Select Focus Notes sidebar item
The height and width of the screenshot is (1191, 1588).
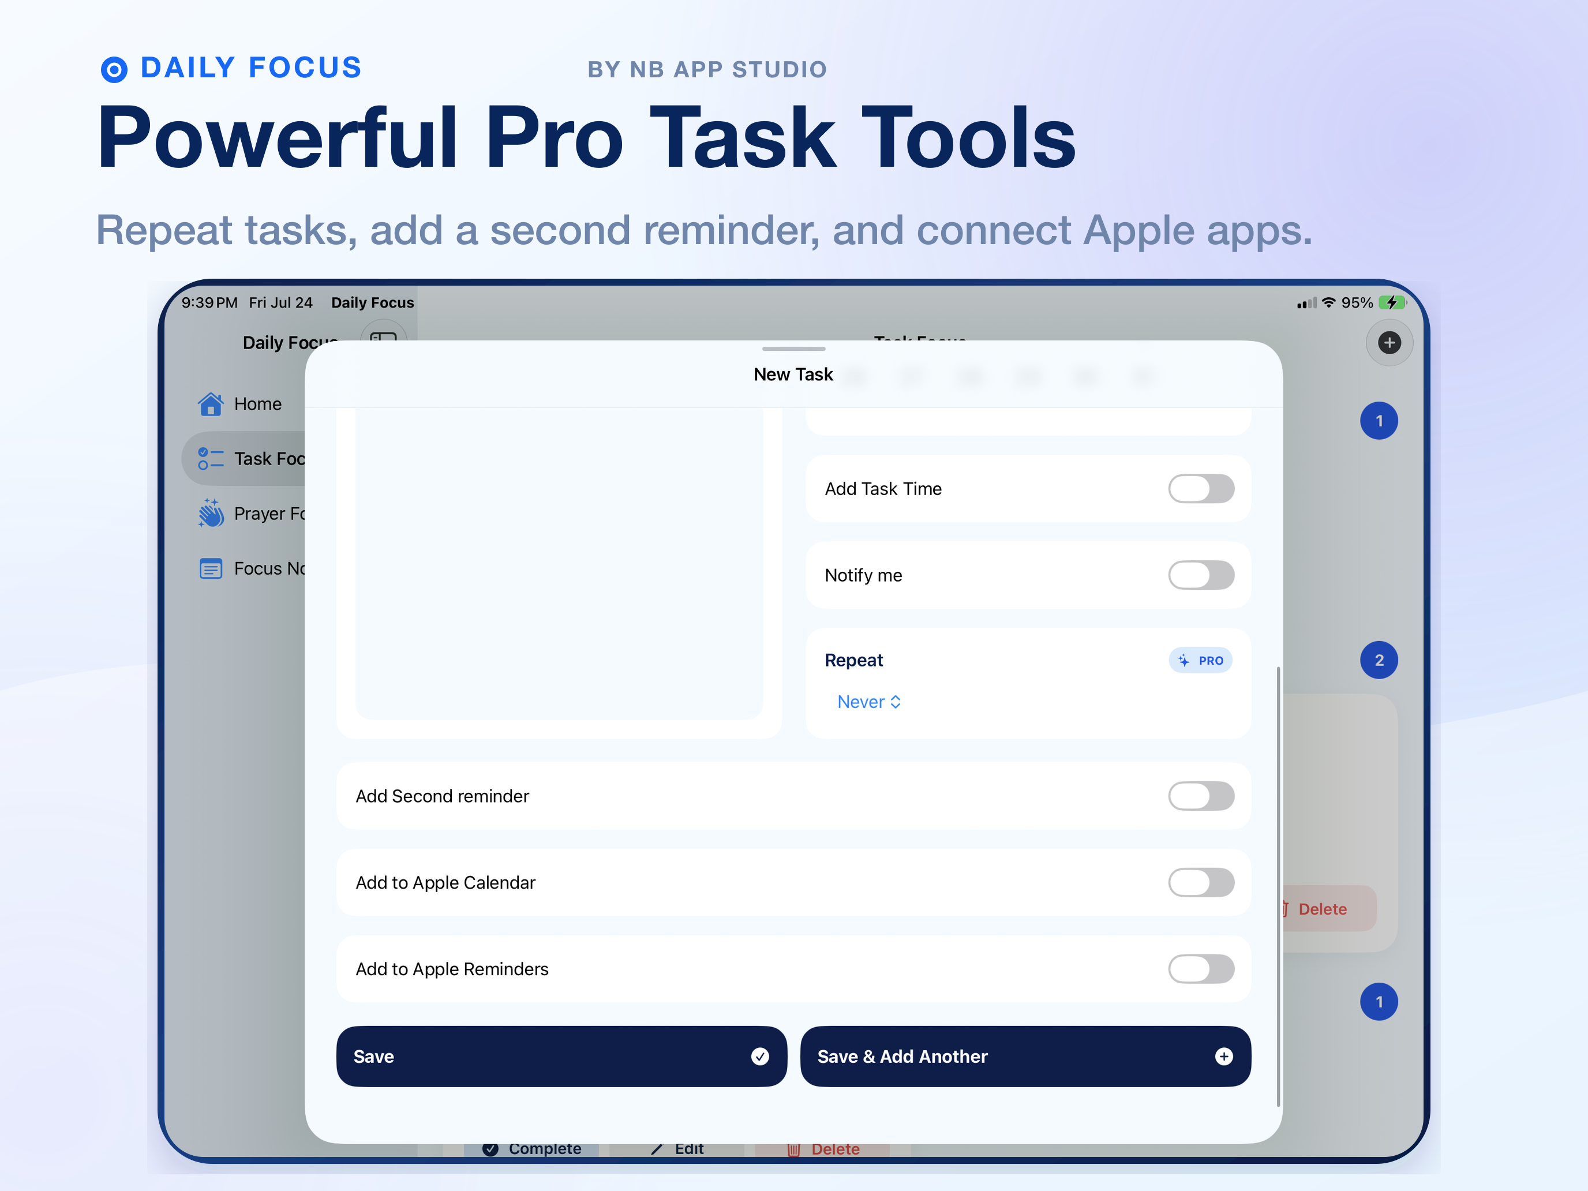coord(244,568)
